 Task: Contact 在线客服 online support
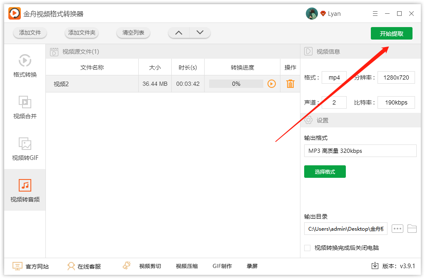(84, 266)
